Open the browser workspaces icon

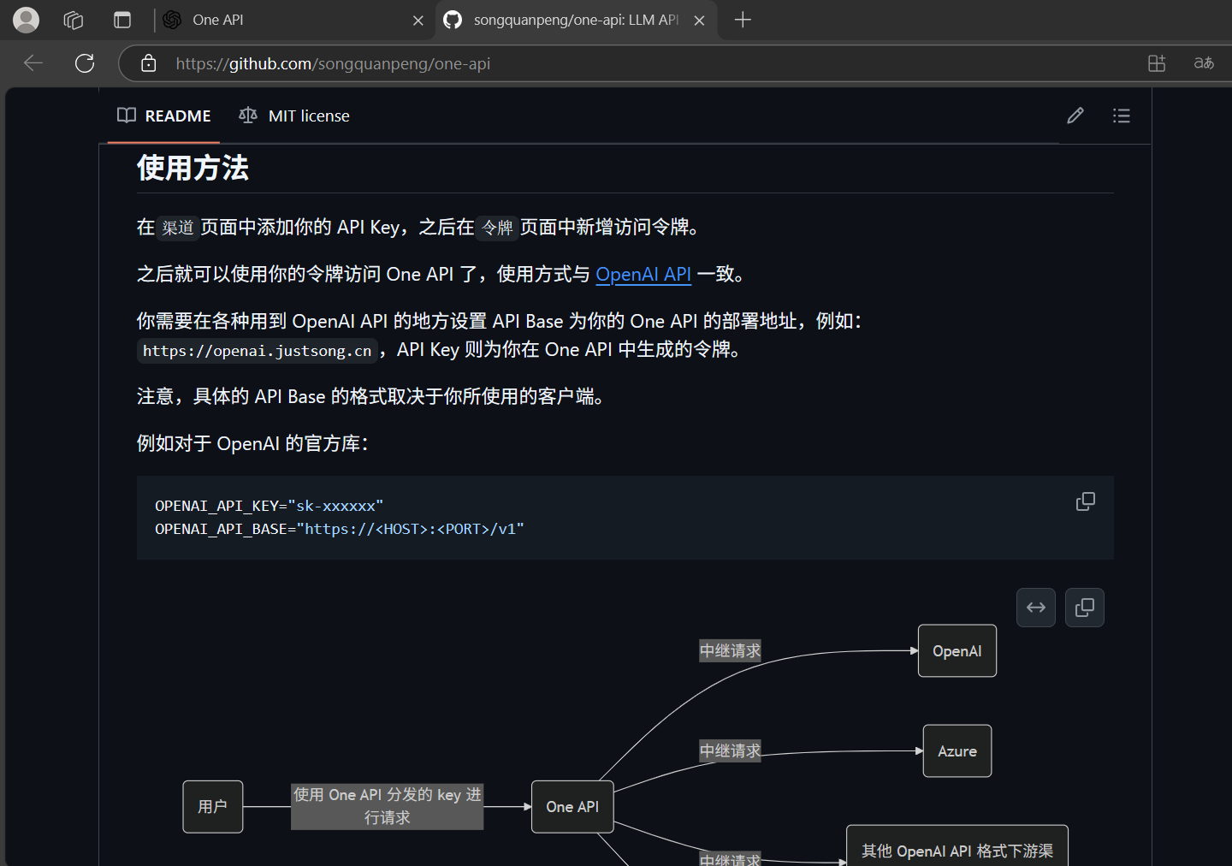(74, 20)
